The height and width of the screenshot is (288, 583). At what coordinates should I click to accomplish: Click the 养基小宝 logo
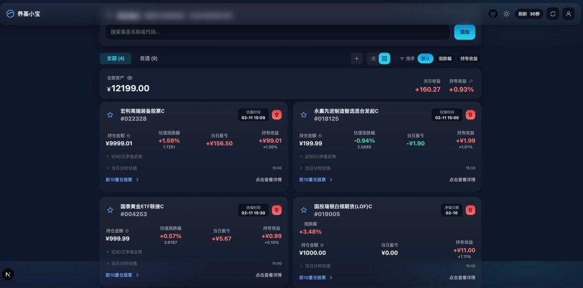pyautogui.click(x=23, y=14)
